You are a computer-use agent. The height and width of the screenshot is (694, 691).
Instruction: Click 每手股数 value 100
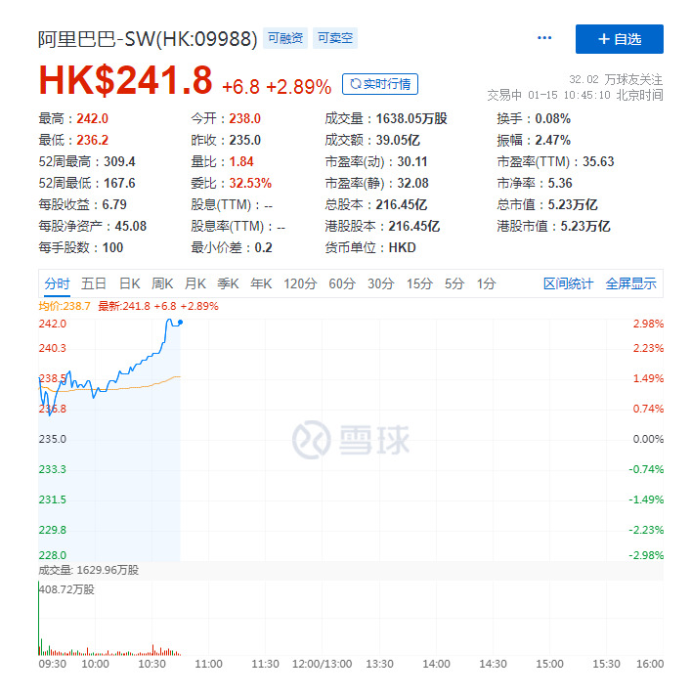112,247
